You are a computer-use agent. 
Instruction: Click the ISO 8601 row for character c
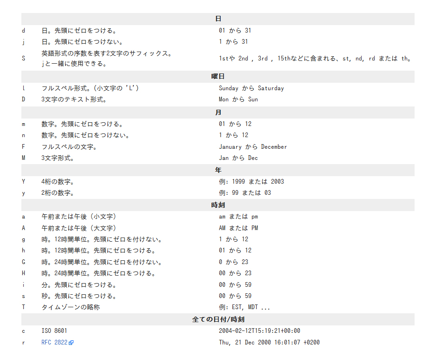tap(53, 331)
